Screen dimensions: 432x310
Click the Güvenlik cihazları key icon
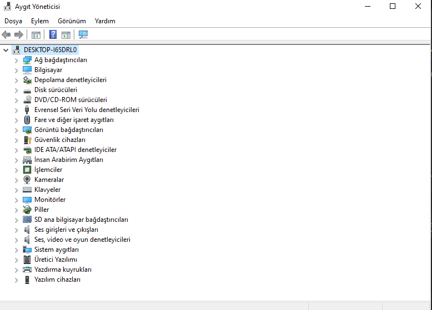28,140
